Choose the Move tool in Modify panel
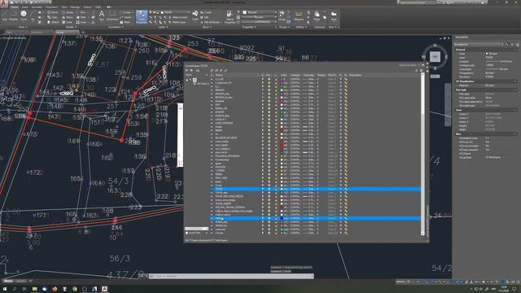The height and width of the screenshot is (293, 521). [52, 12]
